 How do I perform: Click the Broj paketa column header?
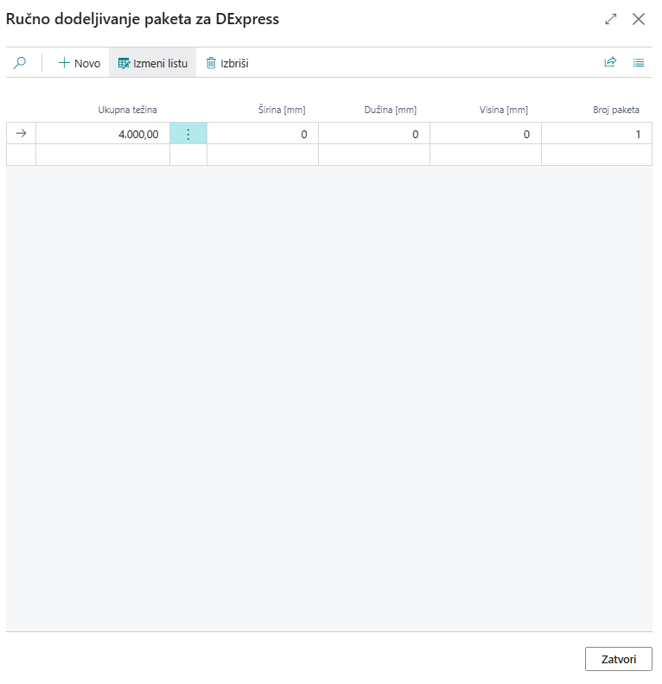[x=615, y=110]
